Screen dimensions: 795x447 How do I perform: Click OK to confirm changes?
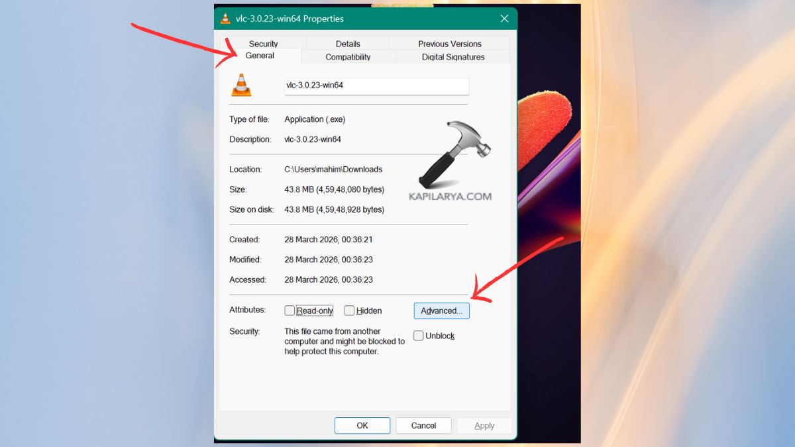(x=362, y=425)
